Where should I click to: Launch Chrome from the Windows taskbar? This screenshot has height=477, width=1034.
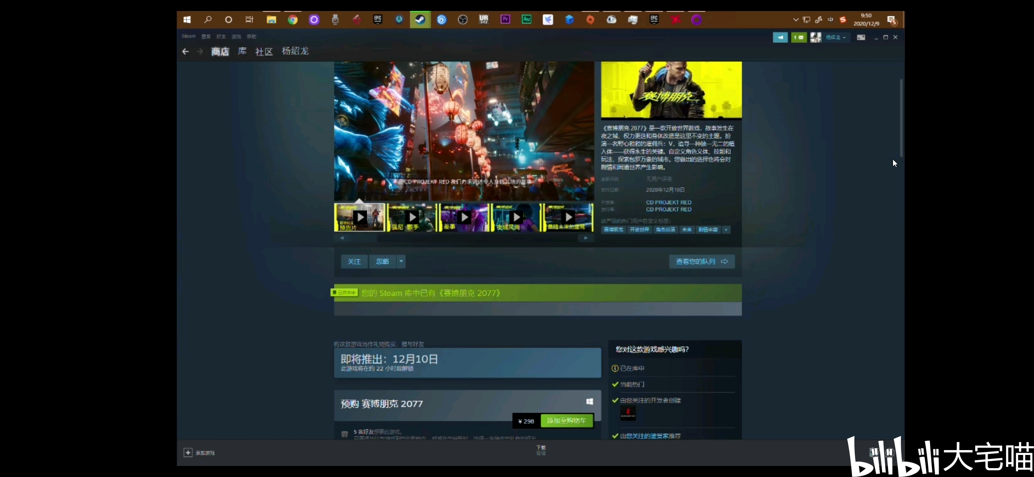point(293,20)
